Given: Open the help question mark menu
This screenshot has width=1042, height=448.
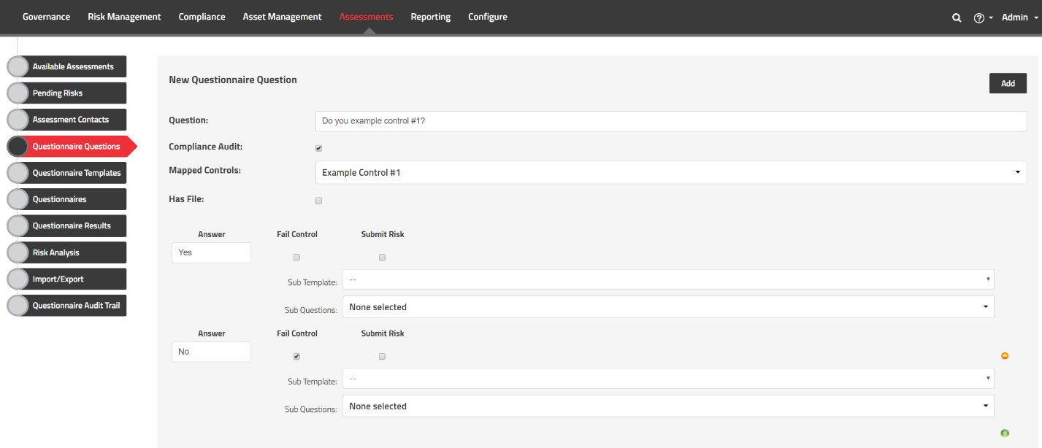Looking at the screenshot, I should point(983,18).
